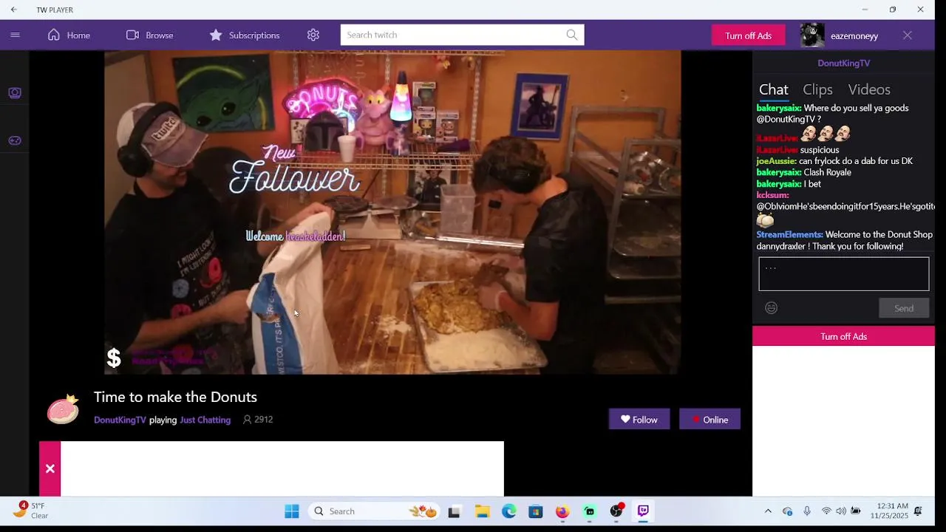Click the donut channel avatar
Screen dimensions: 946x532
click(x=63, y=409)
